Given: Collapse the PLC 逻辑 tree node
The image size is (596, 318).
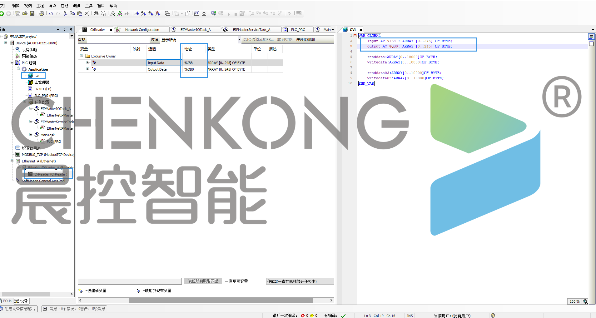Looking at the screenshot, I should [x=12, y=62].
